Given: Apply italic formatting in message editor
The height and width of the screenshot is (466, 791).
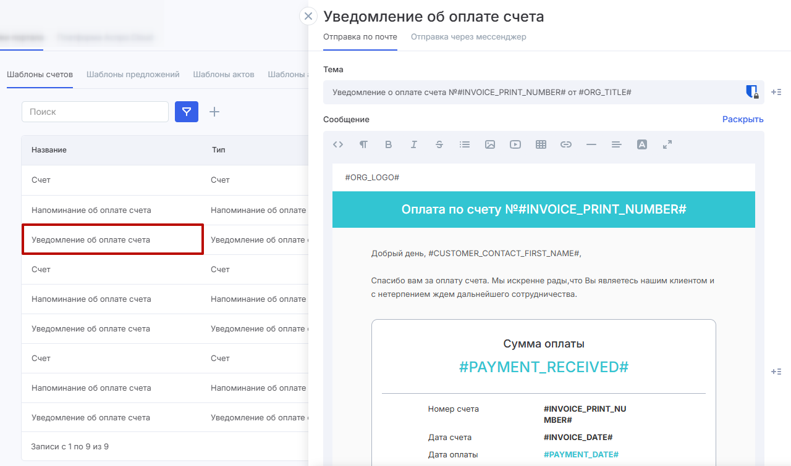Looking at the screenshot, I should tap(414, 144).
